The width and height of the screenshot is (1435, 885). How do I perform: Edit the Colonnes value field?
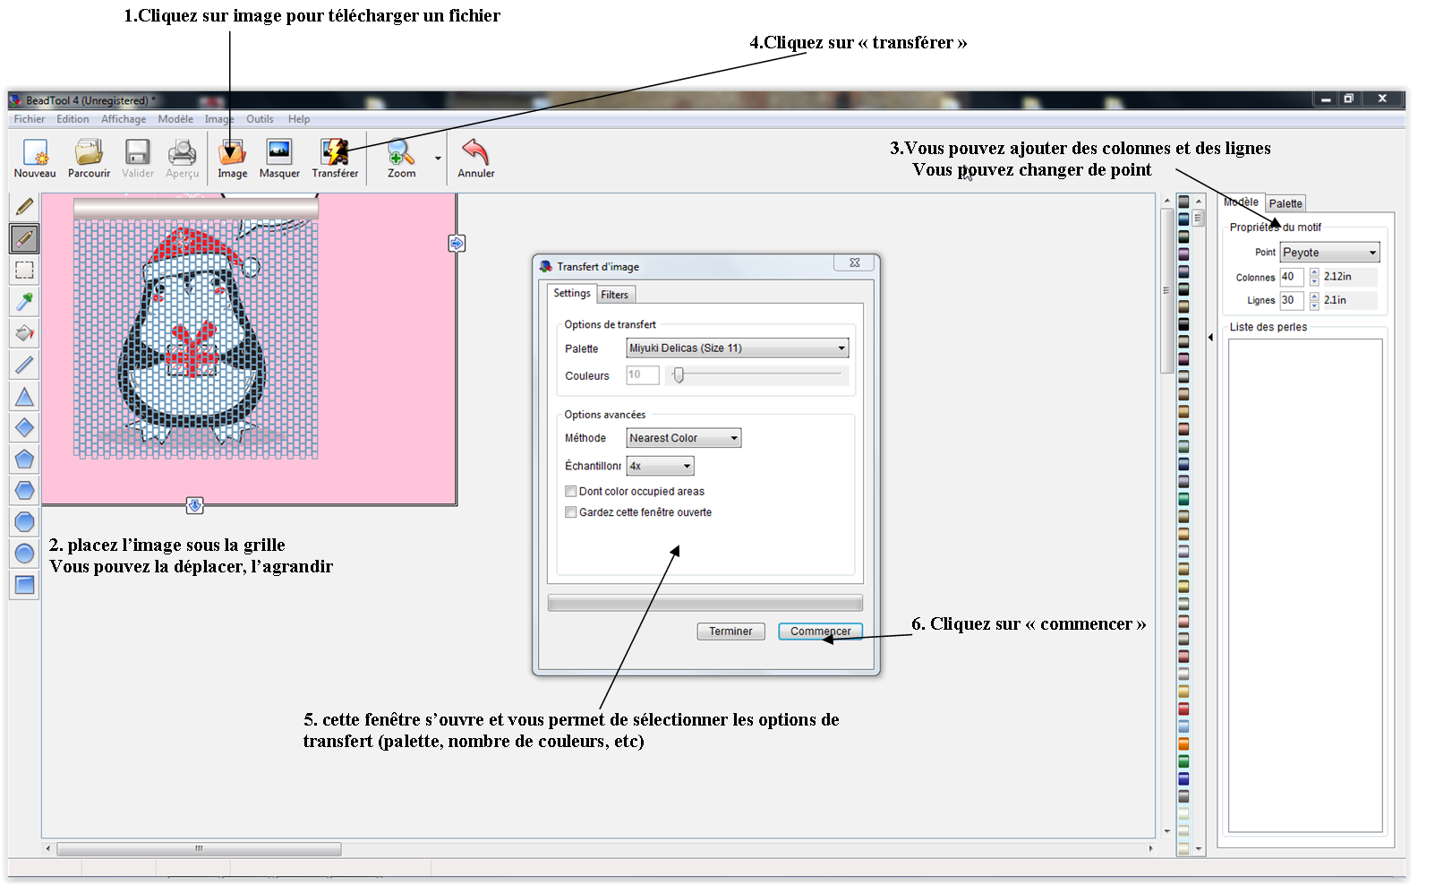click(1292, 277)
